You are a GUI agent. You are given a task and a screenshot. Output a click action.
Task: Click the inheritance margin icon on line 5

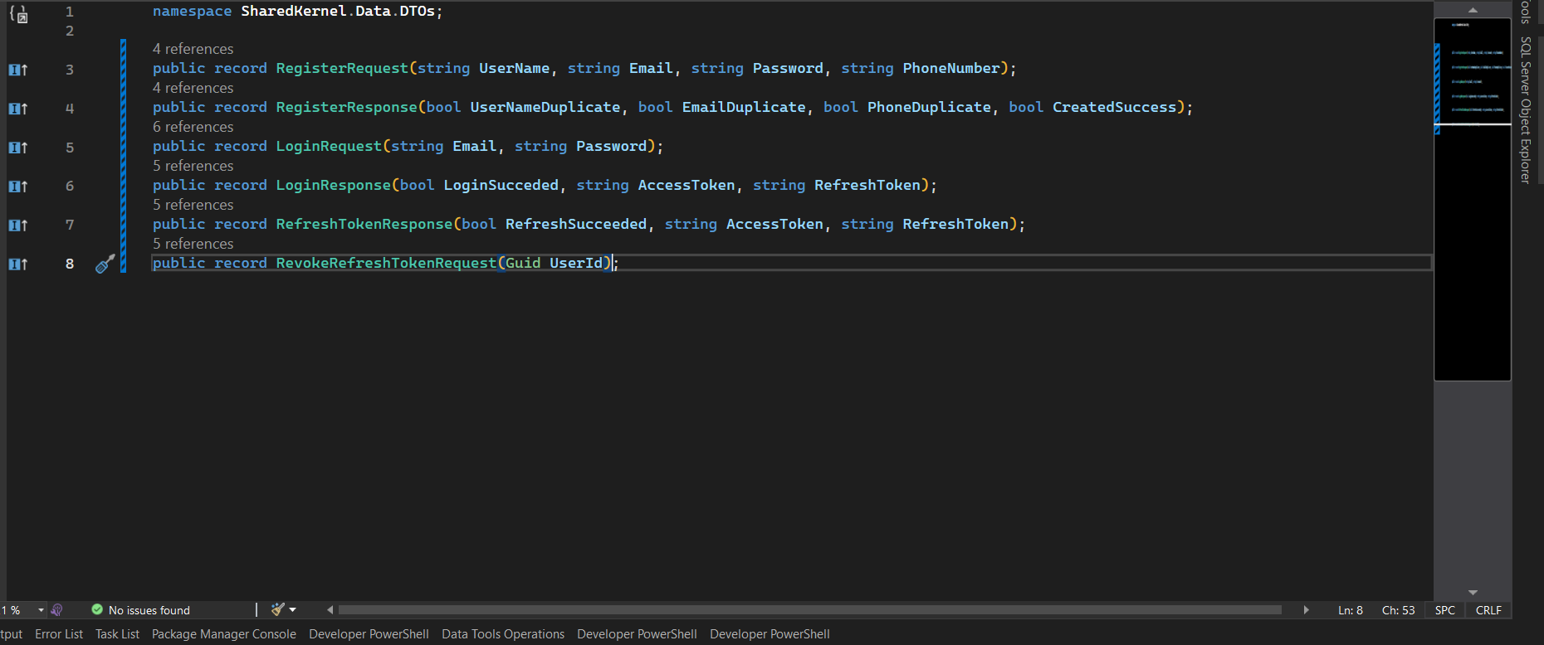click(18, 148)
